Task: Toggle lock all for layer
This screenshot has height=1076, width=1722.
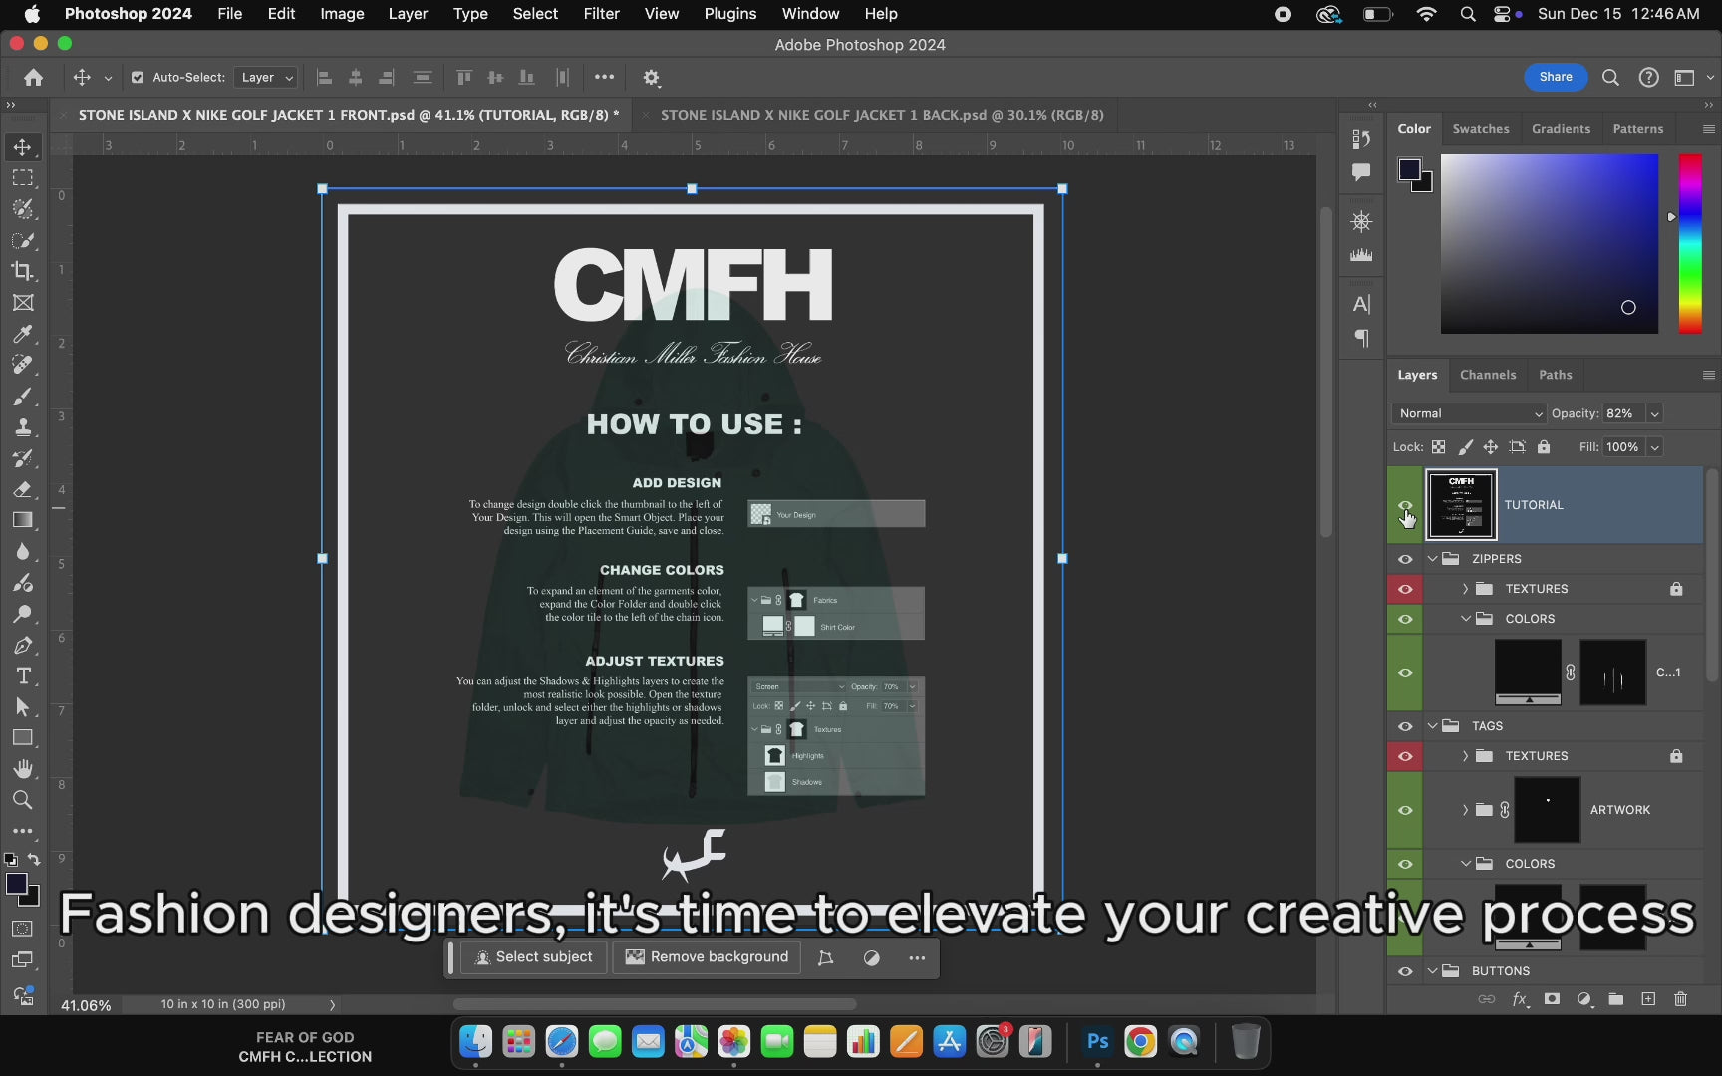Action: click(1544, 447)
